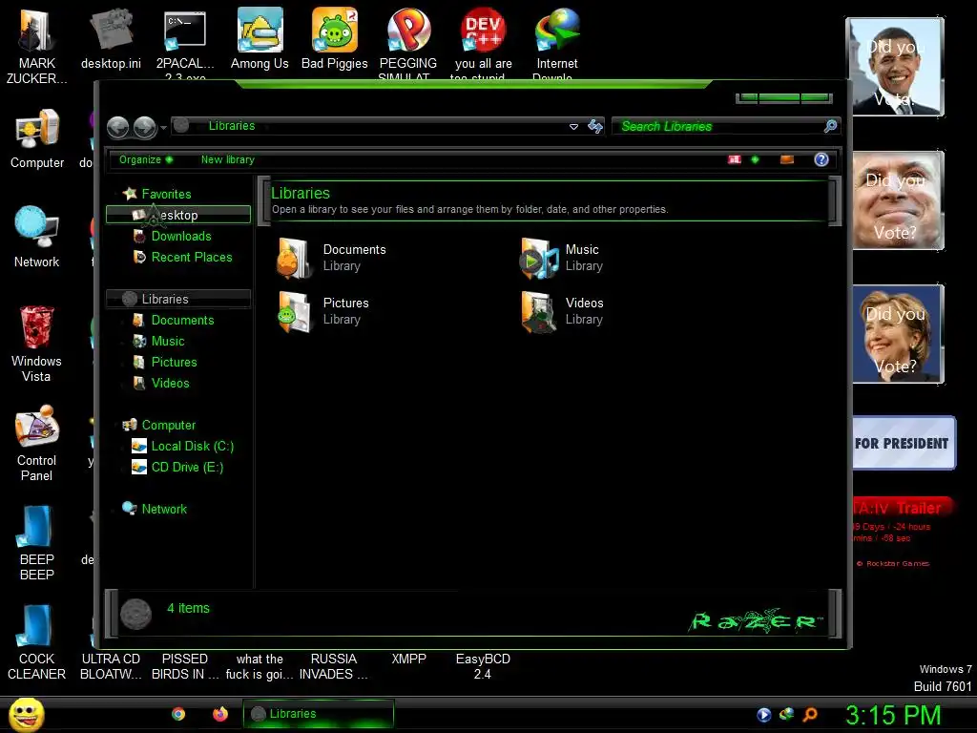Select the Bad Piggies desktop shortcut
The image size is (977, 733).
coord(335,38)
